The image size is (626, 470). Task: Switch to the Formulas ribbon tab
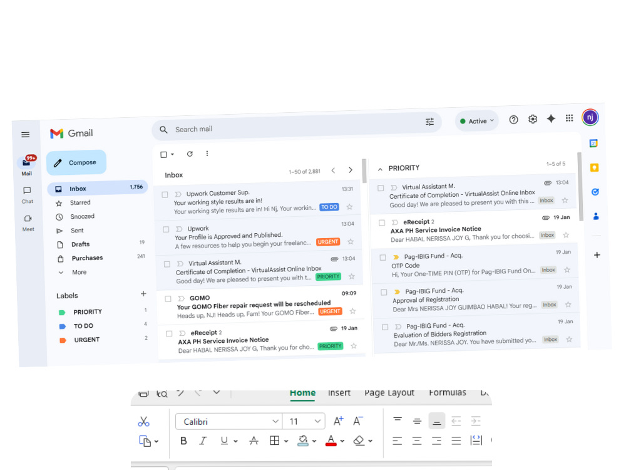coord(447,392)
